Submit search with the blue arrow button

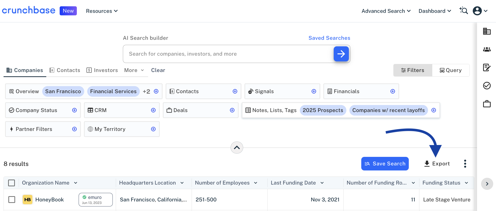[341, 54]
